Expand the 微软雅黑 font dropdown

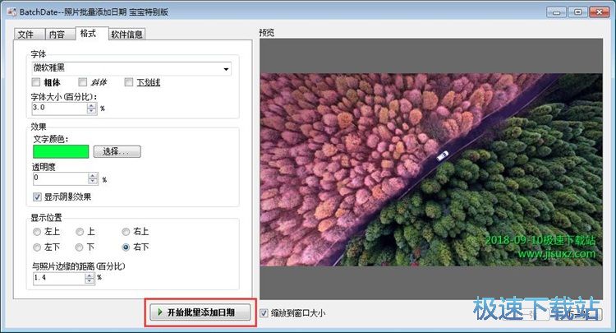click(227, 69)
